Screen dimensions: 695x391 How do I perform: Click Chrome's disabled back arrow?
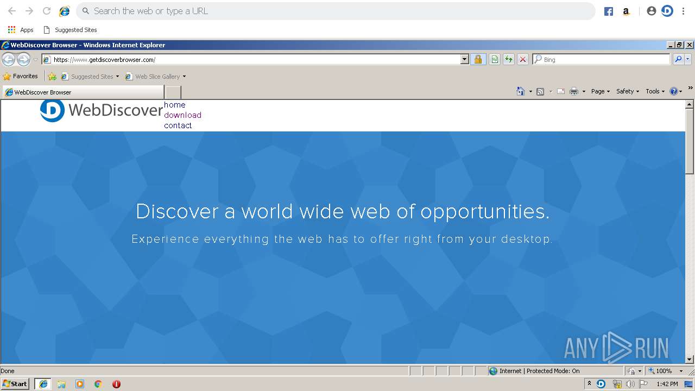coord(11,11)
